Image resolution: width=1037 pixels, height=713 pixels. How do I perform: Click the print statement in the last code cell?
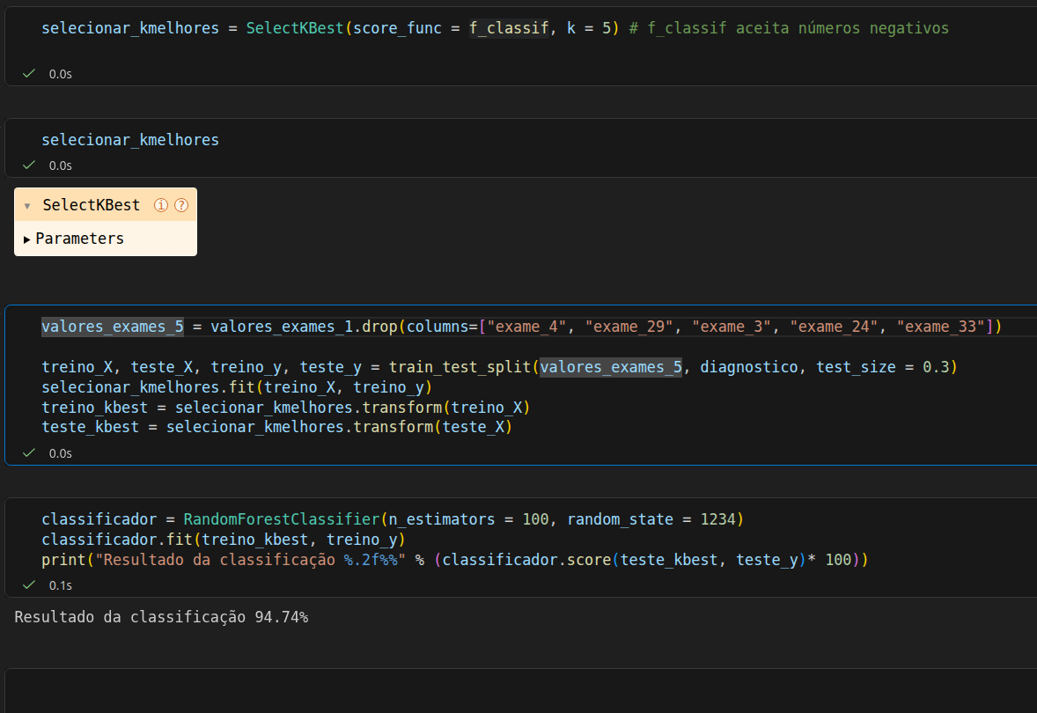(59, 560)
